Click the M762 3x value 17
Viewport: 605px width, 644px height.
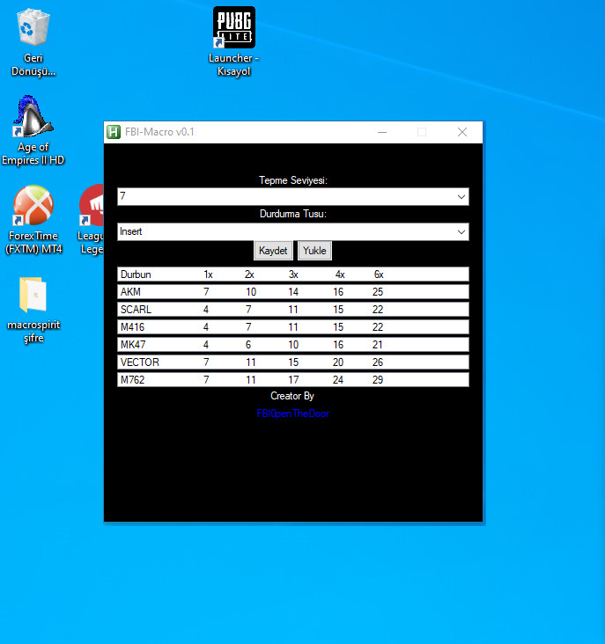pyautogui.click(x=293, y=380)
